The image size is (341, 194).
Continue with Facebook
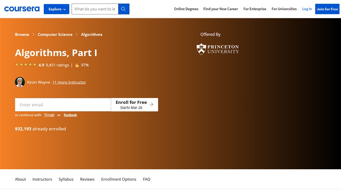click(70, 115)
